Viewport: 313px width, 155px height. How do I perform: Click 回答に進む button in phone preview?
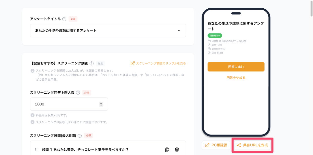coord(236,67)
